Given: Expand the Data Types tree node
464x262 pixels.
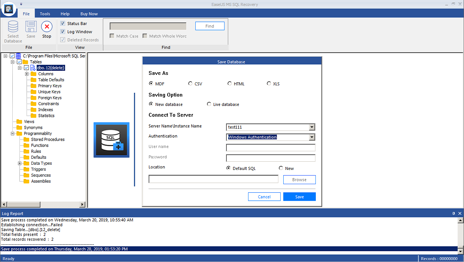Looking at the screenshot, I should pyautogui.click(x=20, y=164).
